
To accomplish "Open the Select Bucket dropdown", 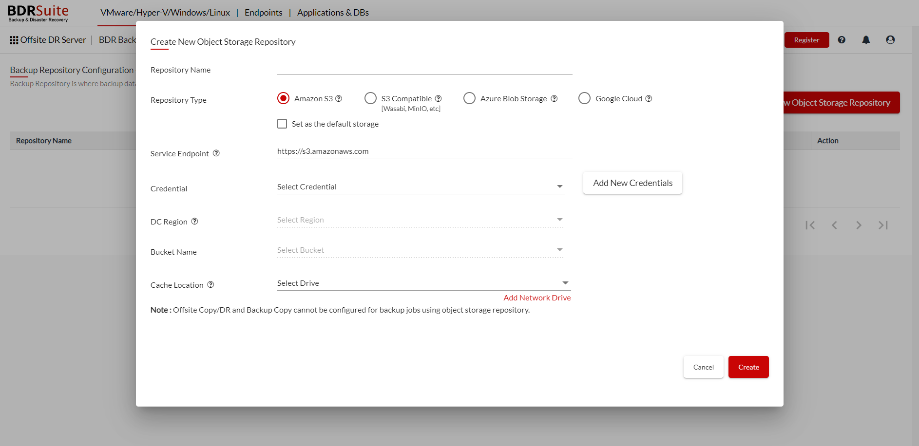I will pos(421,250).
